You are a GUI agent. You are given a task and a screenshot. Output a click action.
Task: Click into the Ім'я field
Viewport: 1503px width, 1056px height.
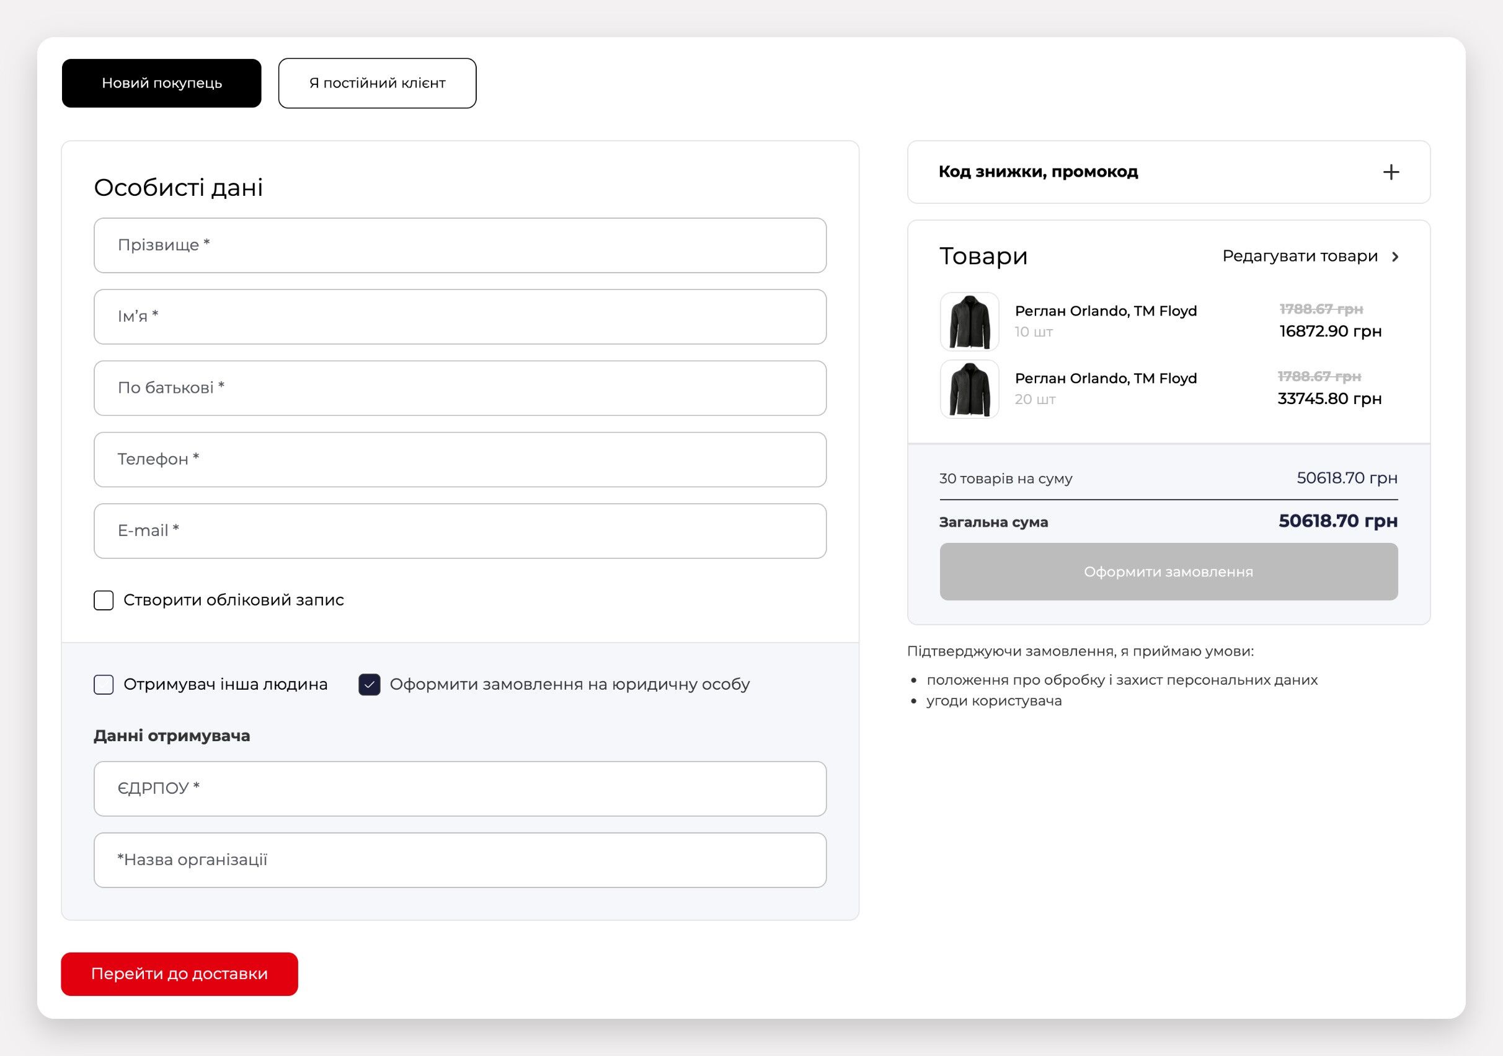tap(459, 317)
